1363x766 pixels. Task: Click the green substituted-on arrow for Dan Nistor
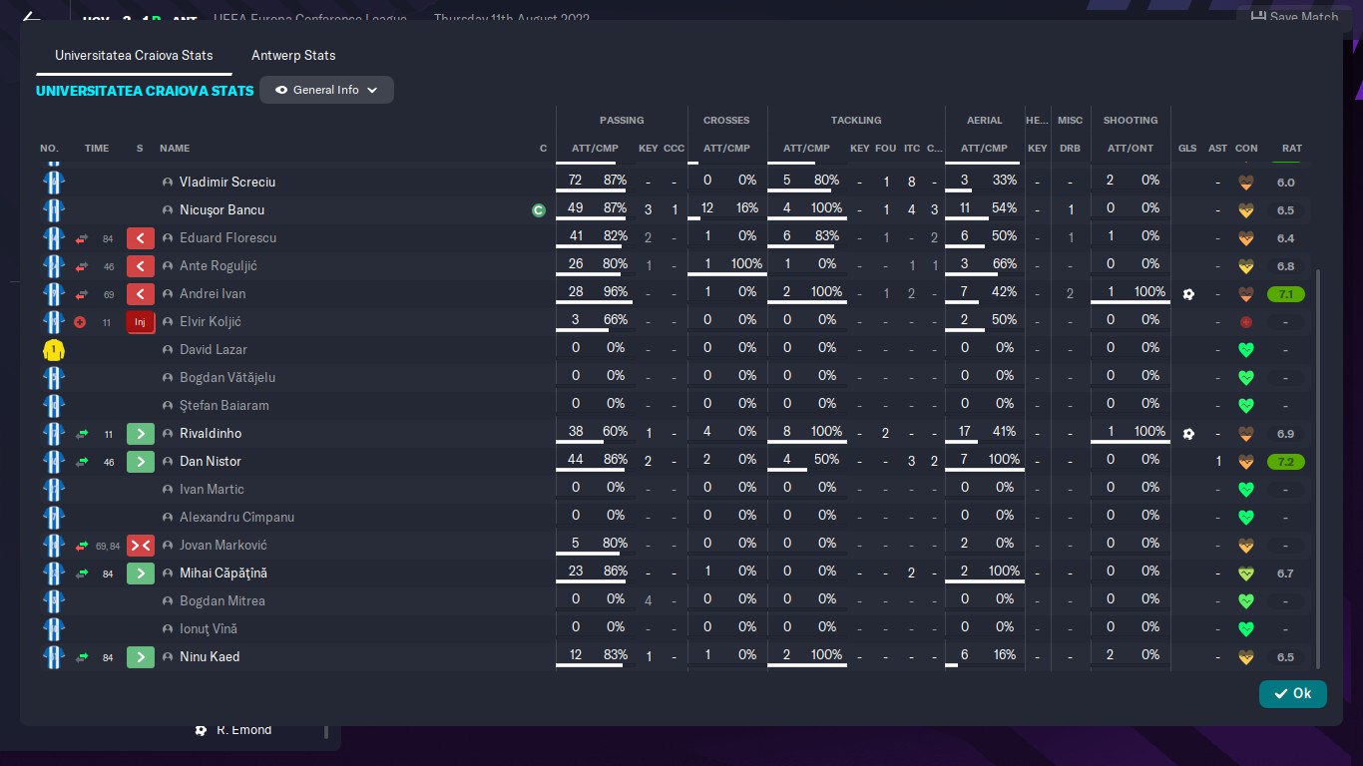(x=140, y=462)
